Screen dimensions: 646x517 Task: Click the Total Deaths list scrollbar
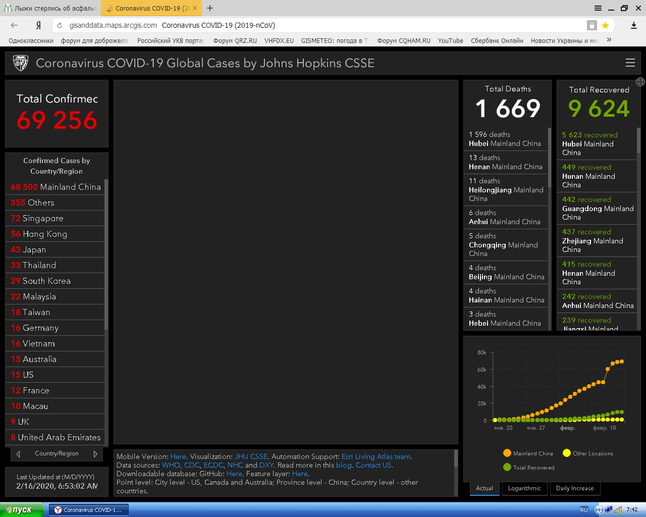550,157
